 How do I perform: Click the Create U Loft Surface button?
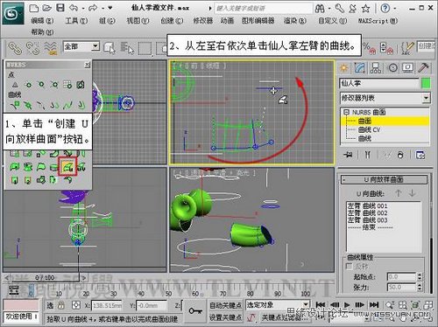pos(67,166)
